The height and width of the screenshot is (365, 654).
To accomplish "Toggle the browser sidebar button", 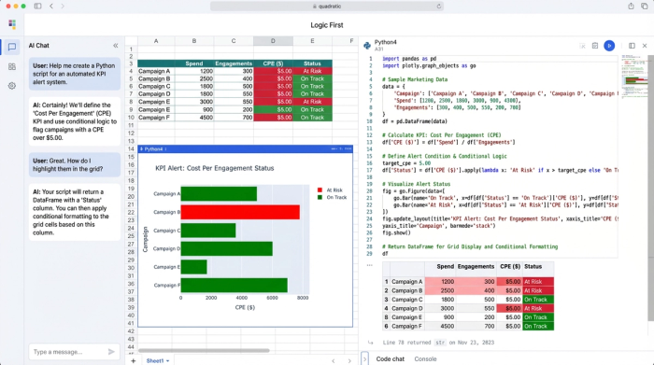I will [x=37, y=7].
